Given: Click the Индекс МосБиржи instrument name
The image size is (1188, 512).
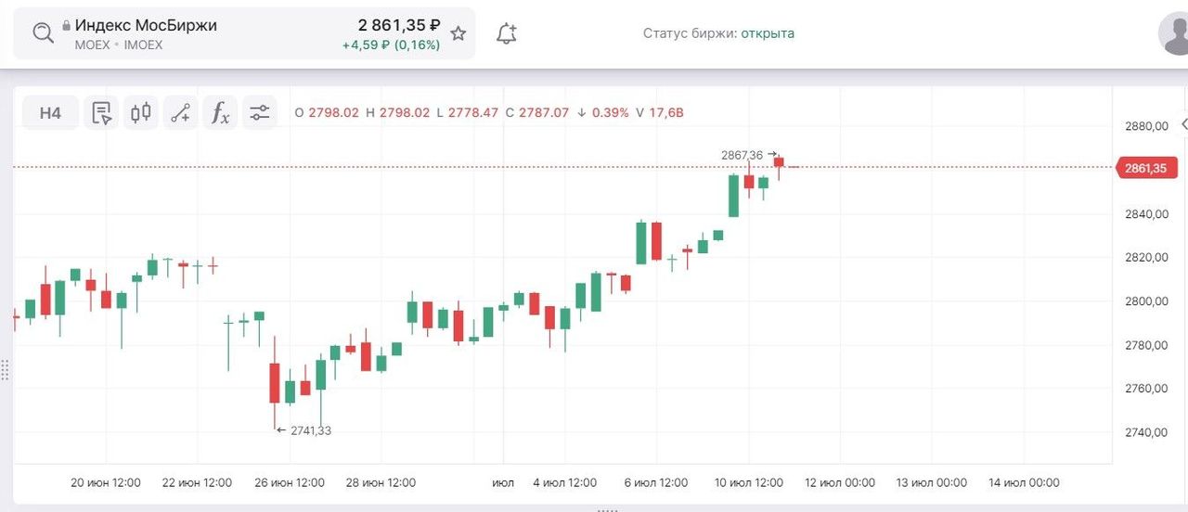Looking at the screenshot, I should point(146,25).
